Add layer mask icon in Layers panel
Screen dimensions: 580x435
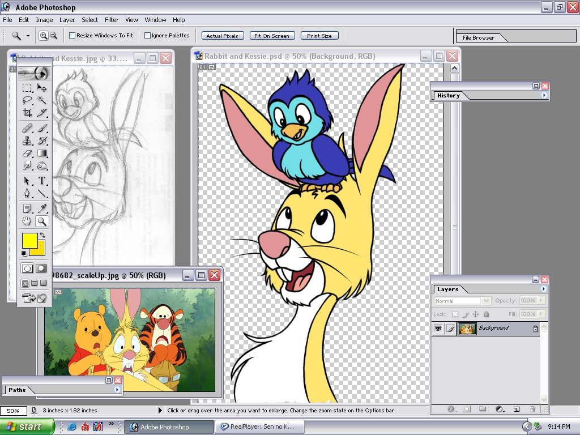(x=467, y=409)
